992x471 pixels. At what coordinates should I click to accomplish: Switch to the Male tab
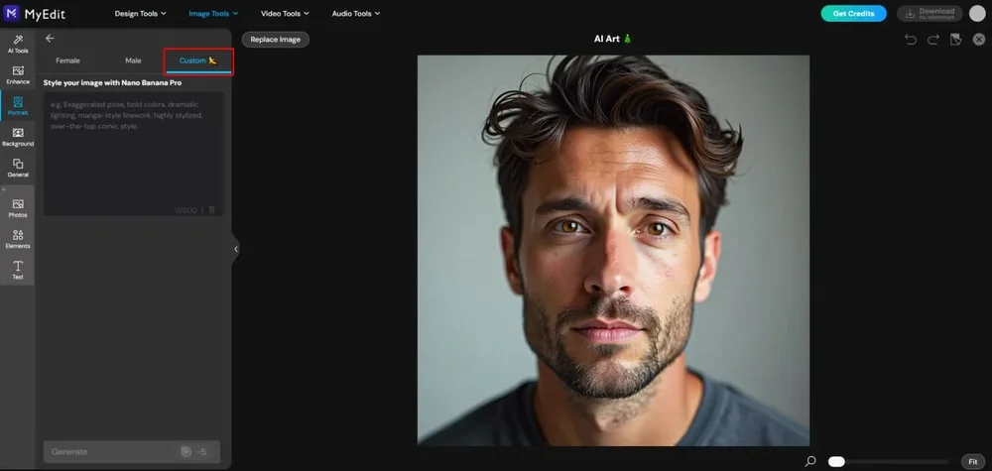point(133,60)
